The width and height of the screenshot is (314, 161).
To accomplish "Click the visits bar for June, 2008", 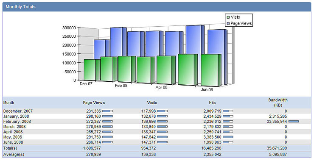I will click(x=163, y=142).
